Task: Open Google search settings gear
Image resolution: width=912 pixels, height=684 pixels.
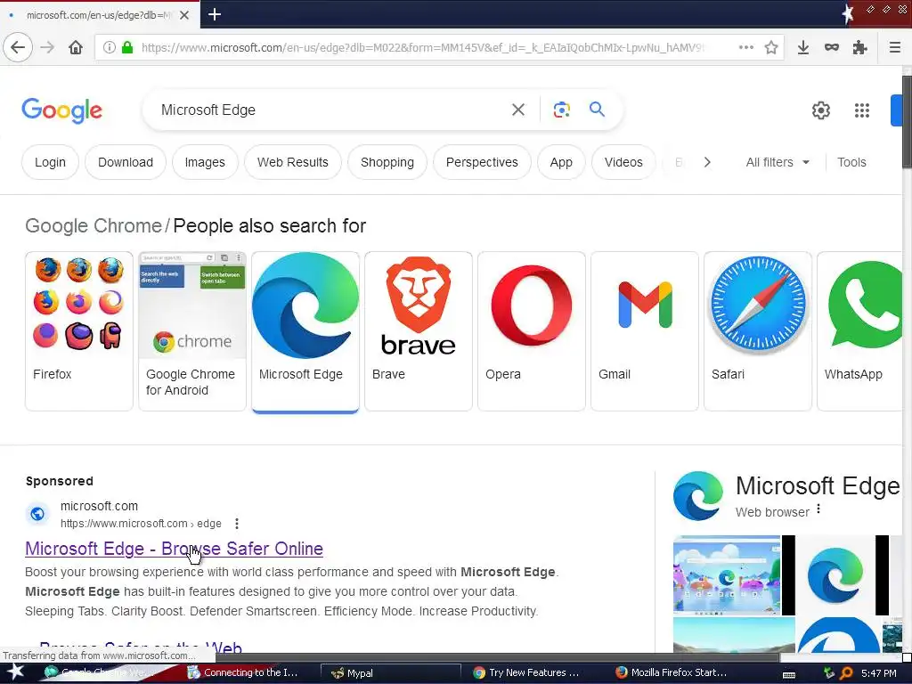Action: (x=820, y=110)
